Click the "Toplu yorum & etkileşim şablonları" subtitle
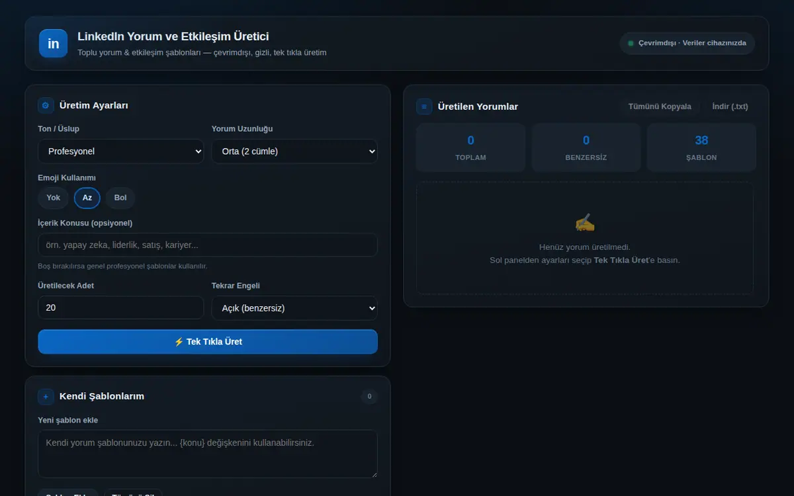Screen dimensions: 794x496 pos(202,52)
